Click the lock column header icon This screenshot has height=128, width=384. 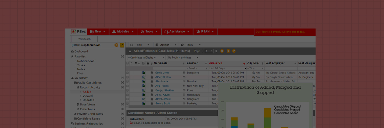(148, 63)
